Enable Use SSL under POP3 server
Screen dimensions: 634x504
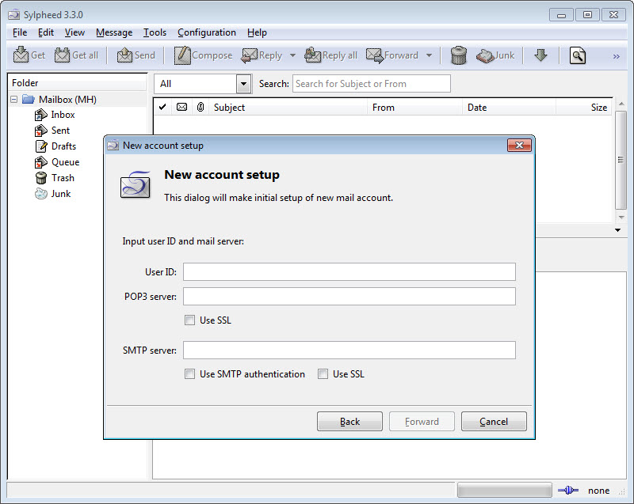[x=189, y=320]
